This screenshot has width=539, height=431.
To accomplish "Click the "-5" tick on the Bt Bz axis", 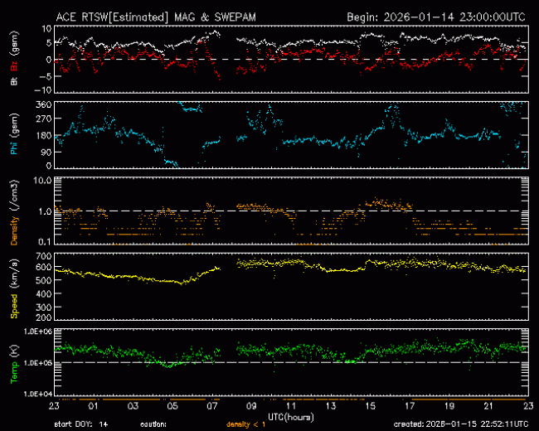I will coord(45,75).
